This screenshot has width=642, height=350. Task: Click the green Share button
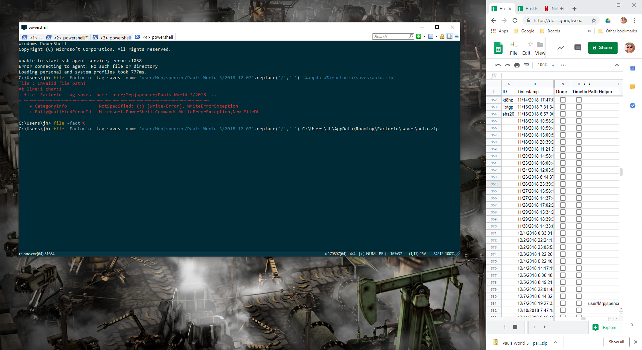tap(603, 48)
